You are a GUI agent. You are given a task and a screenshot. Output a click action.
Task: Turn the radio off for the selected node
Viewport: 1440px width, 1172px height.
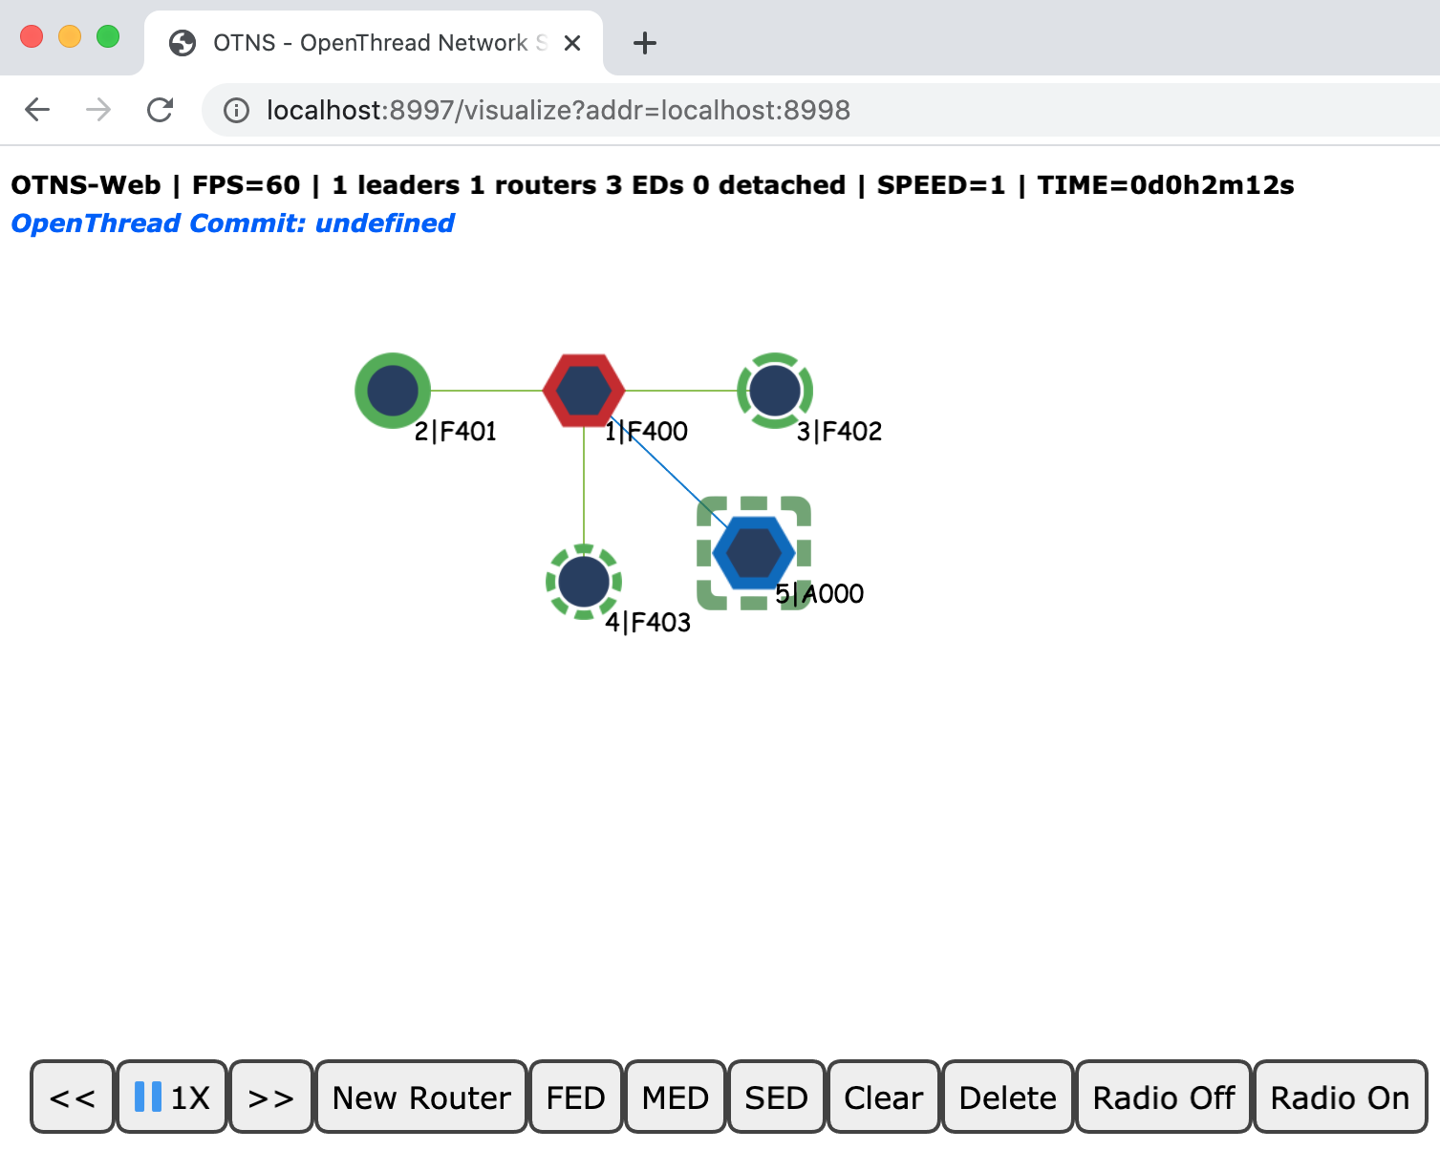(1162, 1097)
